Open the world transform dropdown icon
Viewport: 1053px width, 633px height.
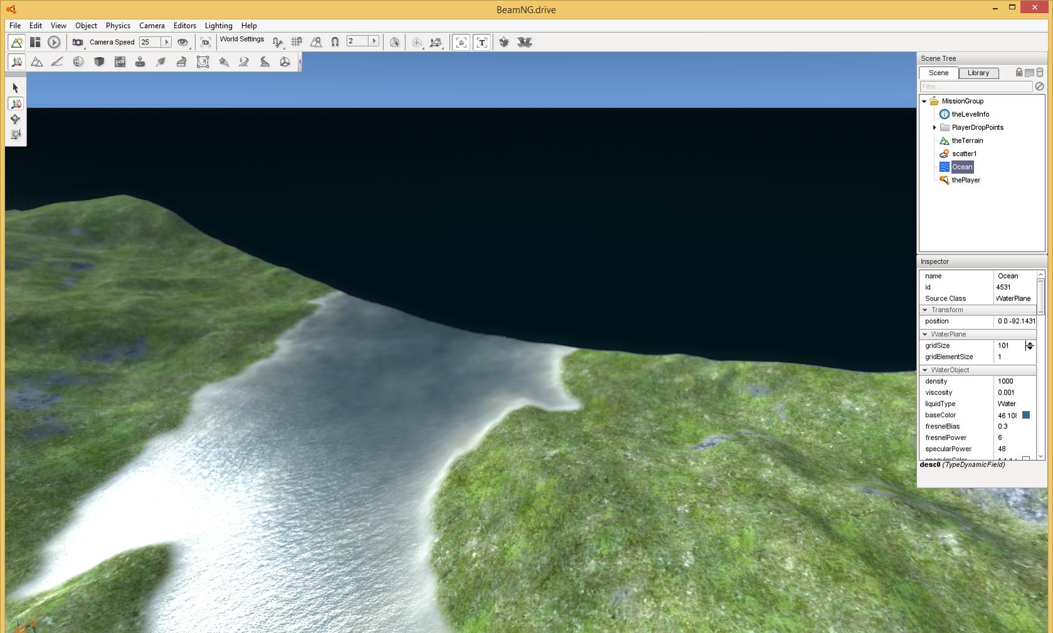click(x=436, y=42)
